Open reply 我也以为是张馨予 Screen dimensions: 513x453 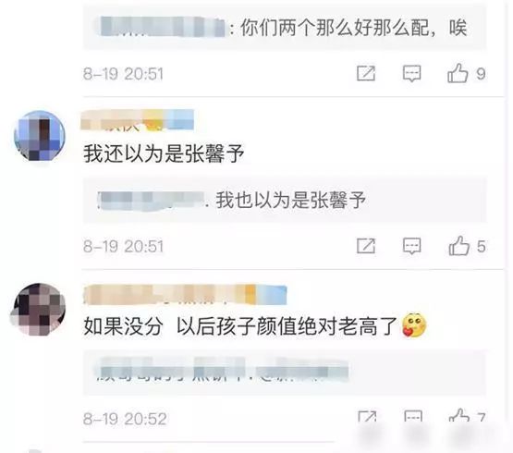pyautogui.click(x=285, y=201)
